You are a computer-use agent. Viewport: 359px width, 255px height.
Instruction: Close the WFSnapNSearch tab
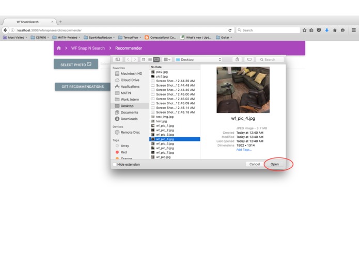point(52,22)
